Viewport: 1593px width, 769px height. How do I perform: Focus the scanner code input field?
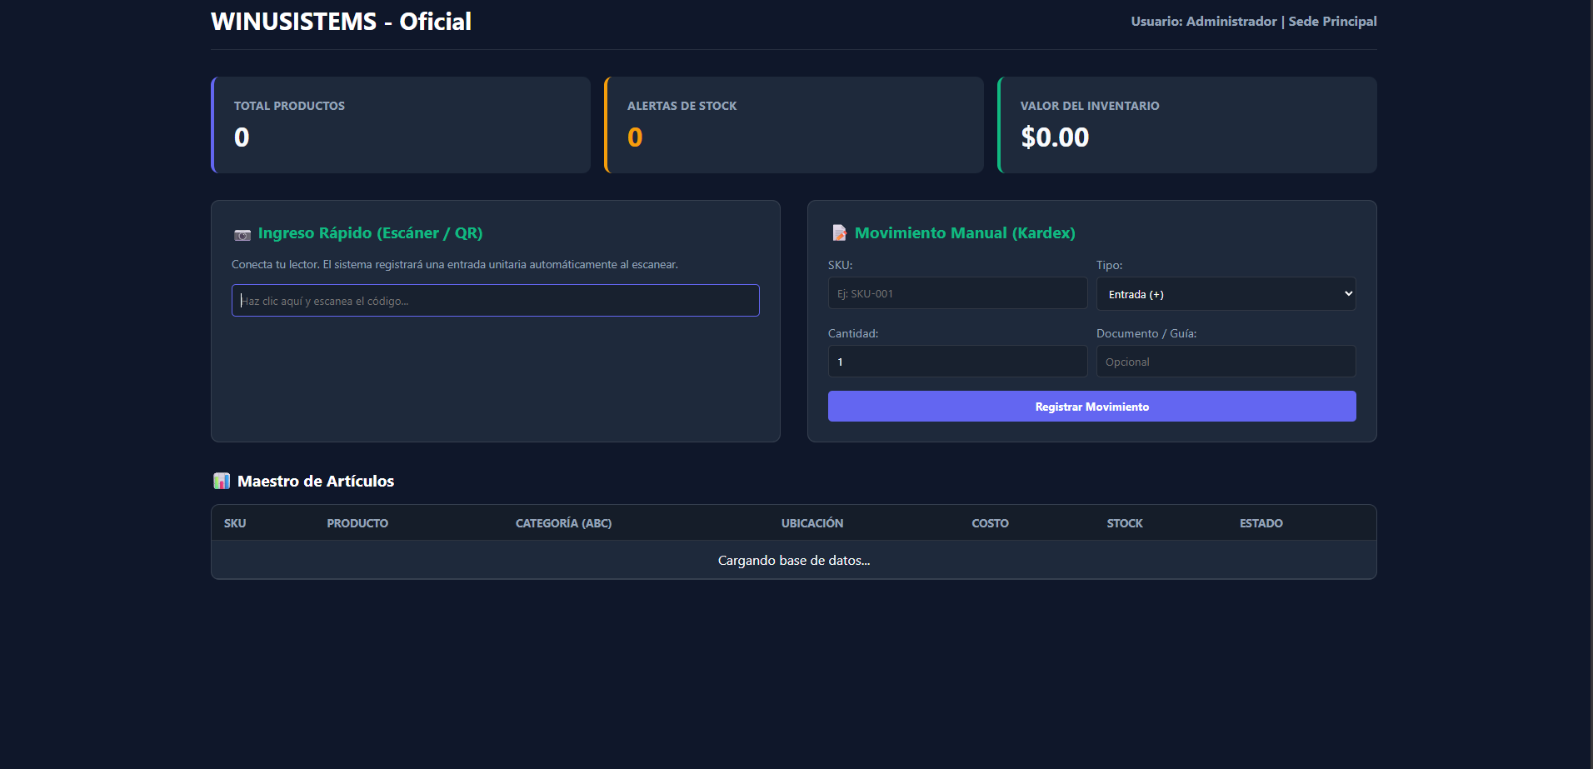(496, 301)
